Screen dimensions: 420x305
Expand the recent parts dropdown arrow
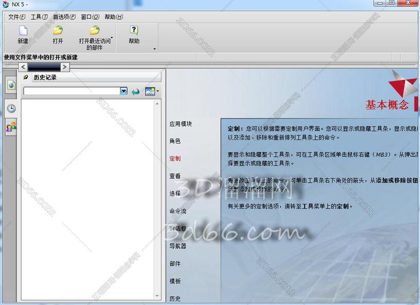coord(112,38)
